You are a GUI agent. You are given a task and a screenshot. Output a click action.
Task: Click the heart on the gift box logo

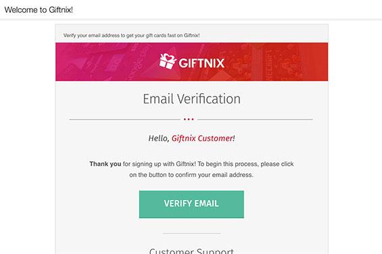pyautogui.click(x=168, y=57)
